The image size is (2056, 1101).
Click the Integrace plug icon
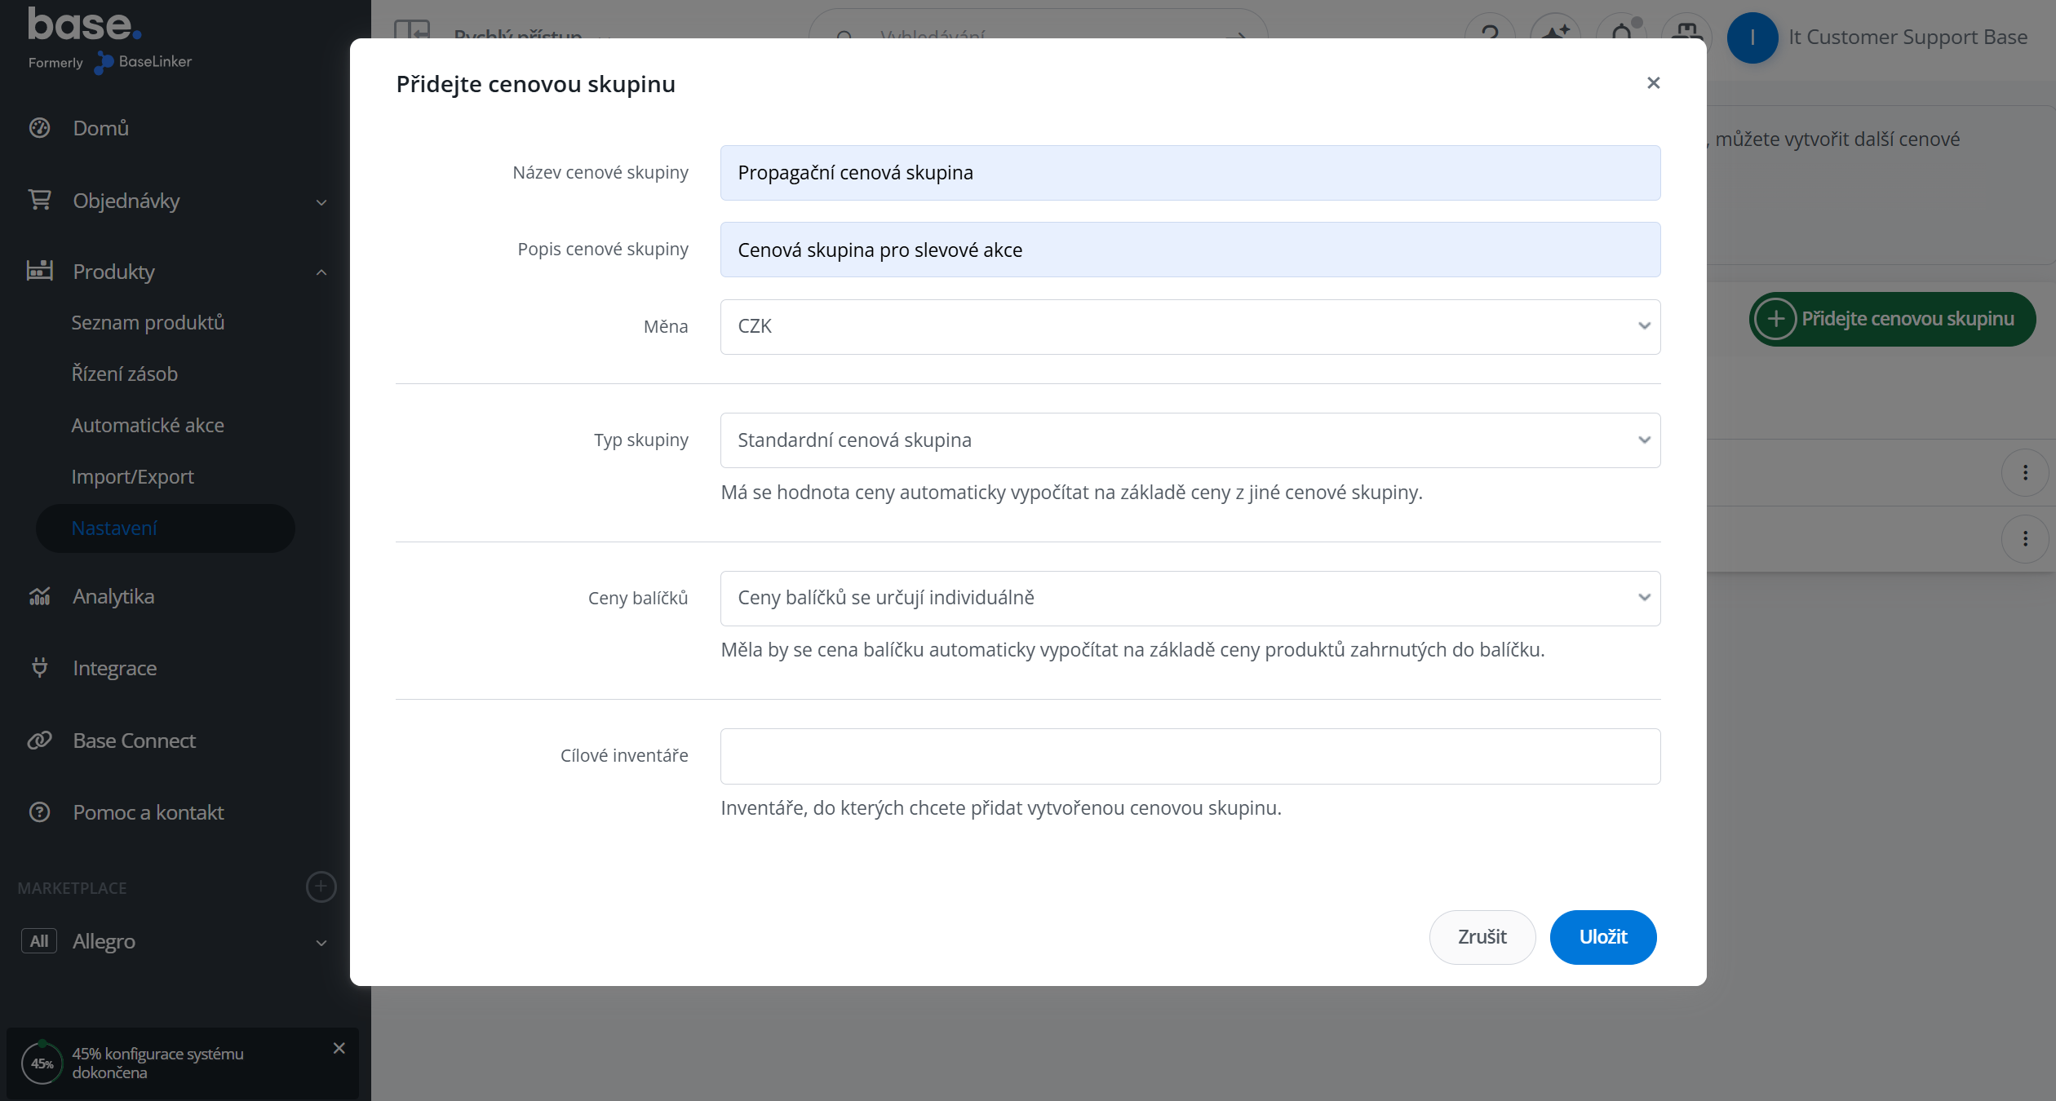[40, 668]
